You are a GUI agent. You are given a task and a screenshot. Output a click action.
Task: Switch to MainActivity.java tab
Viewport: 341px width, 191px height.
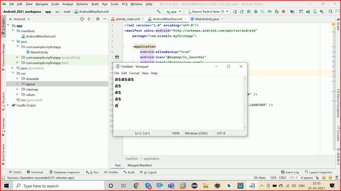(x=207, y=19)
